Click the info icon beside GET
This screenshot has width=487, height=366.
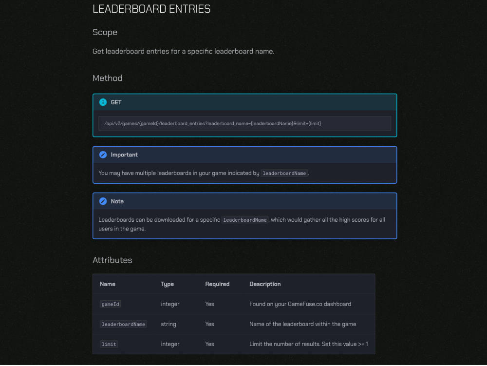coord(103,102)
